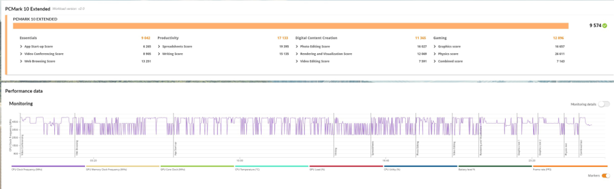Click the dark green Battery level % bar
Screen dimensions: 614x189
pos(495,166)
